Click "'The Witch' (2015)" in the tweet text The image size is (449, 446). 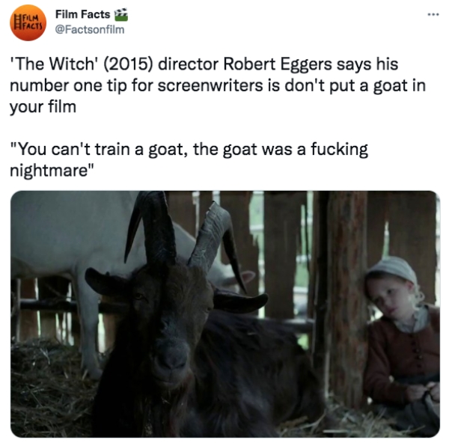click(82, 64)
